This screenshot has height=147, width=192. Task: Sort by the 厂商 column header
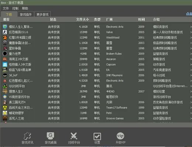[109, 19]
